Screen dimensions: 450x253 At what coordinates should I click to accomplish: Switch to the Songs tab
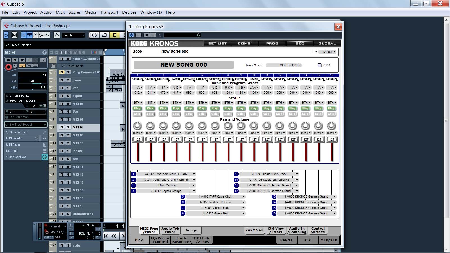191,230
